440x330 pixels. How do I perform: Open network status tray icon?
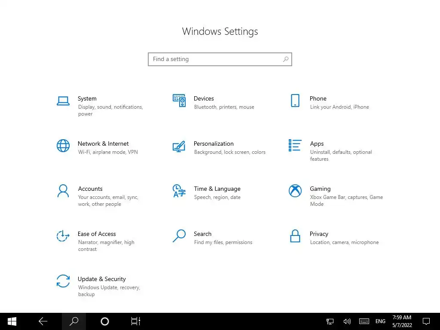pyautogui.click(x=330, y=321)
